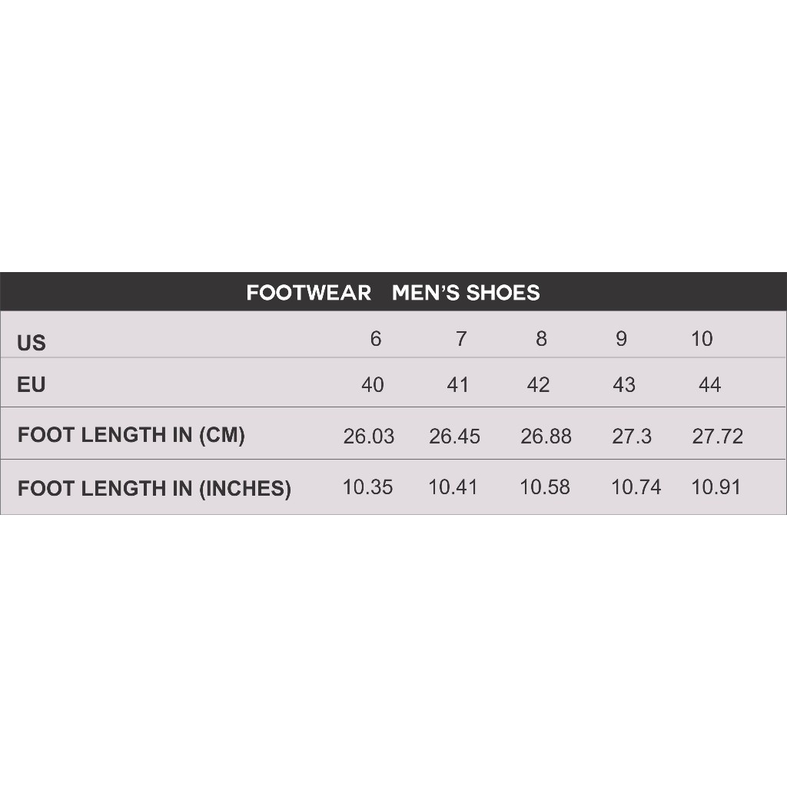Click the FOOTWEAR MEN'S SHOES header title
Viewport: 787px width, 787px height.
point(393,293)
